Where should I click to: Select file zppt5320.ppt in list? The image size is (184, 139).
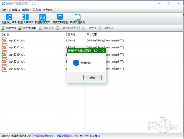pos(17,68)
